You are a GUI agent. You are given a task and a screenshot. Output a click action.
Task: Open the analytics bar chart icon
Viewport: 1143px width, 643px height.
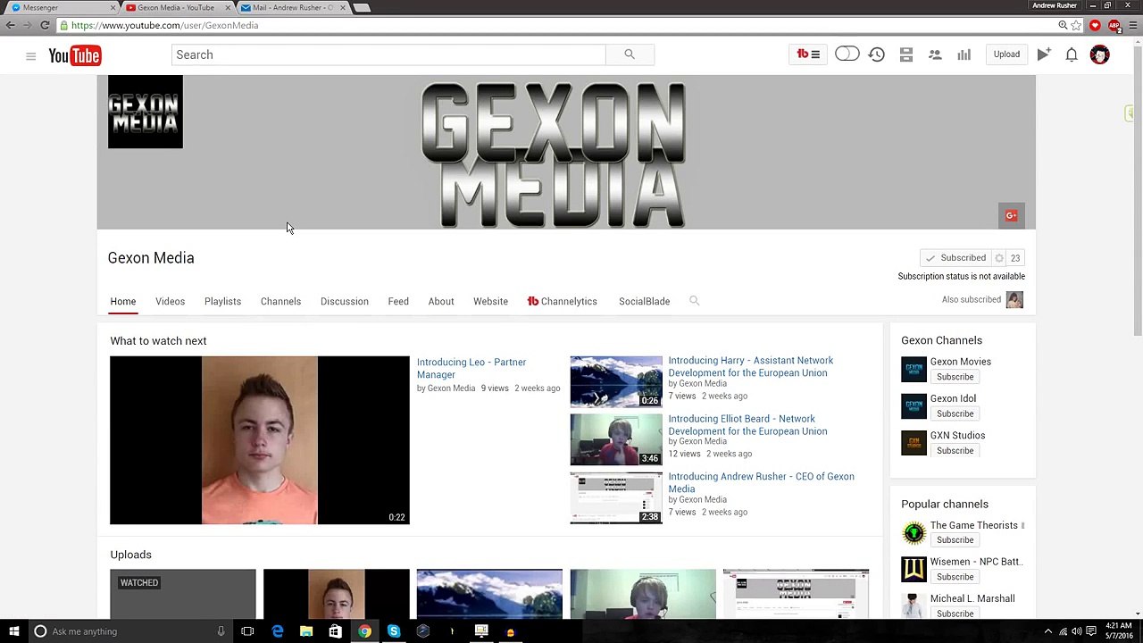coord(964,54)
